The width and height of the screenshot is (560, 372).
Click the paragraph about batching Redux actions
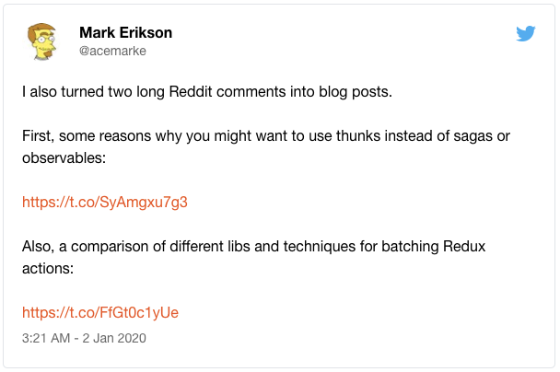click(x=253, y=257)
